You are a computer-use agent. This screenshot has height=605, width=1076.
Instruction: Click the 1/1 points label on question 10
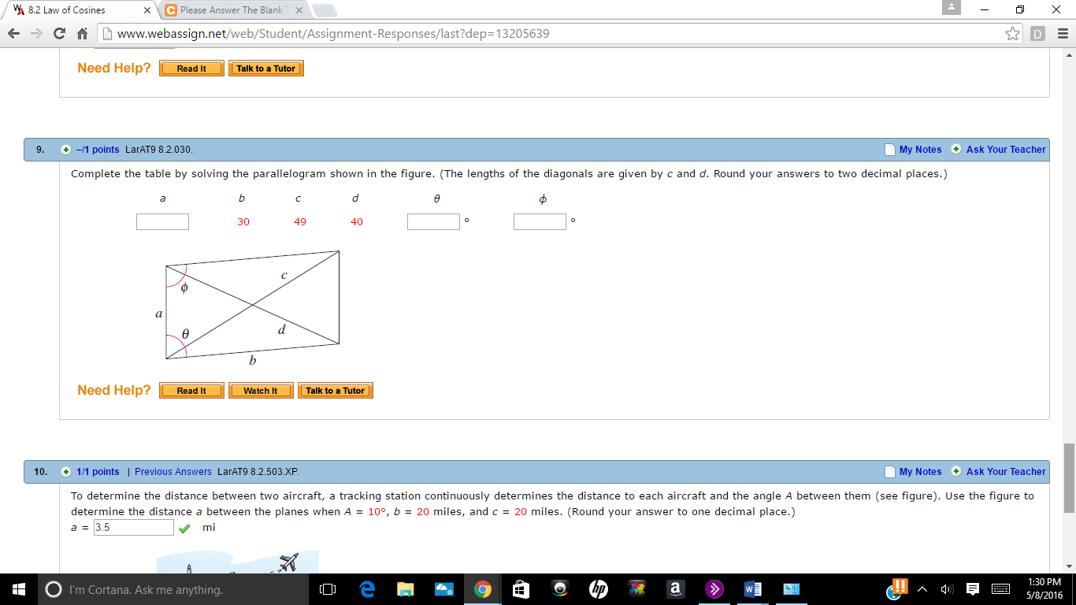click(x=98, y=472)
